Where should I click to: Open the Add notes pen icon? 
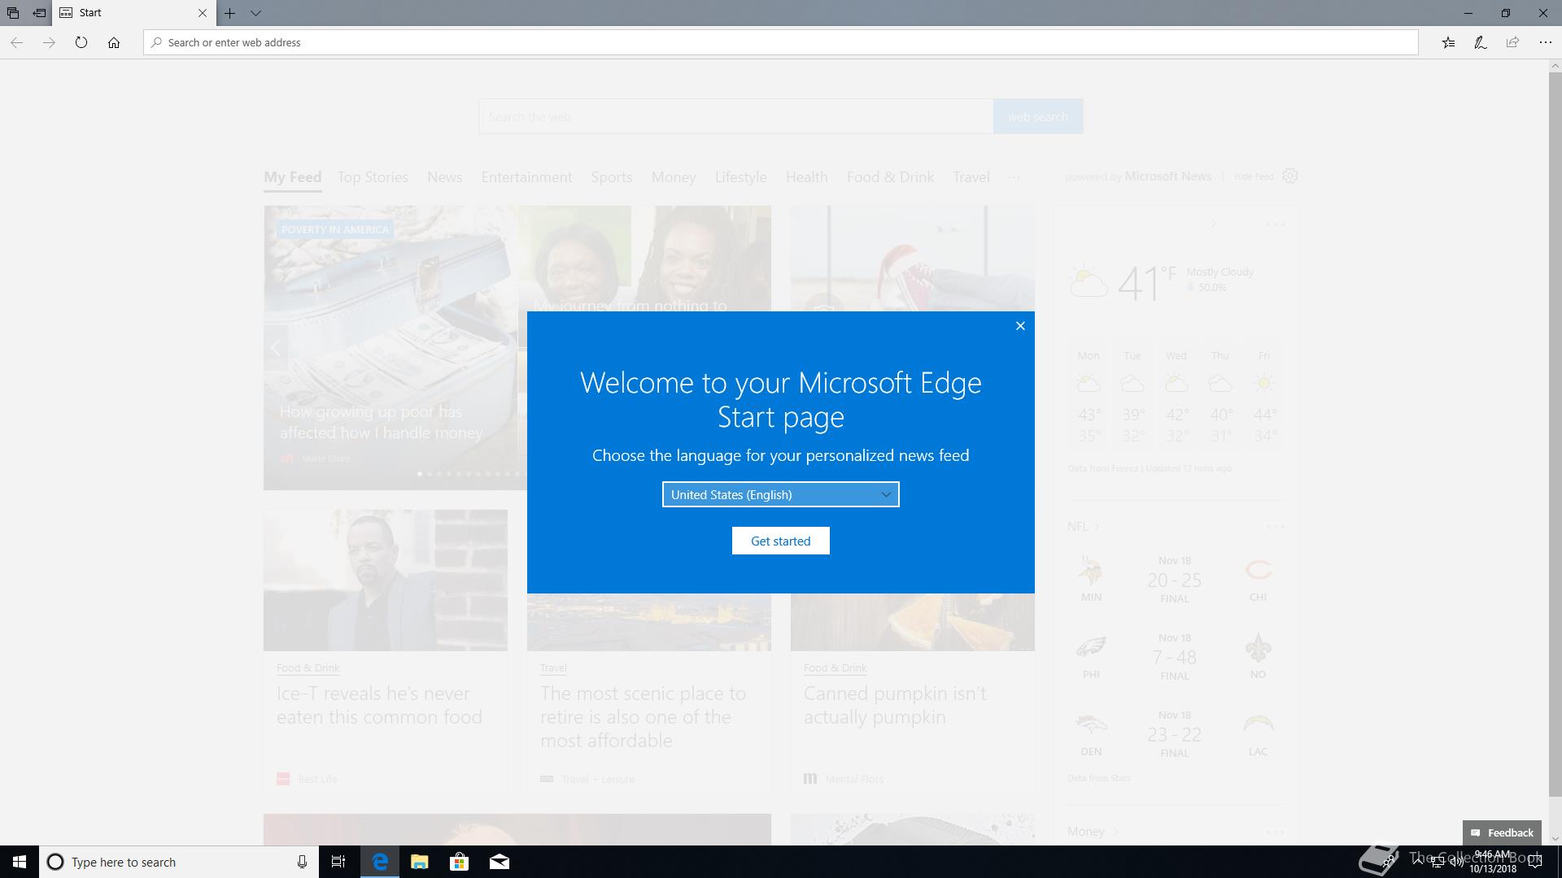1481,42
